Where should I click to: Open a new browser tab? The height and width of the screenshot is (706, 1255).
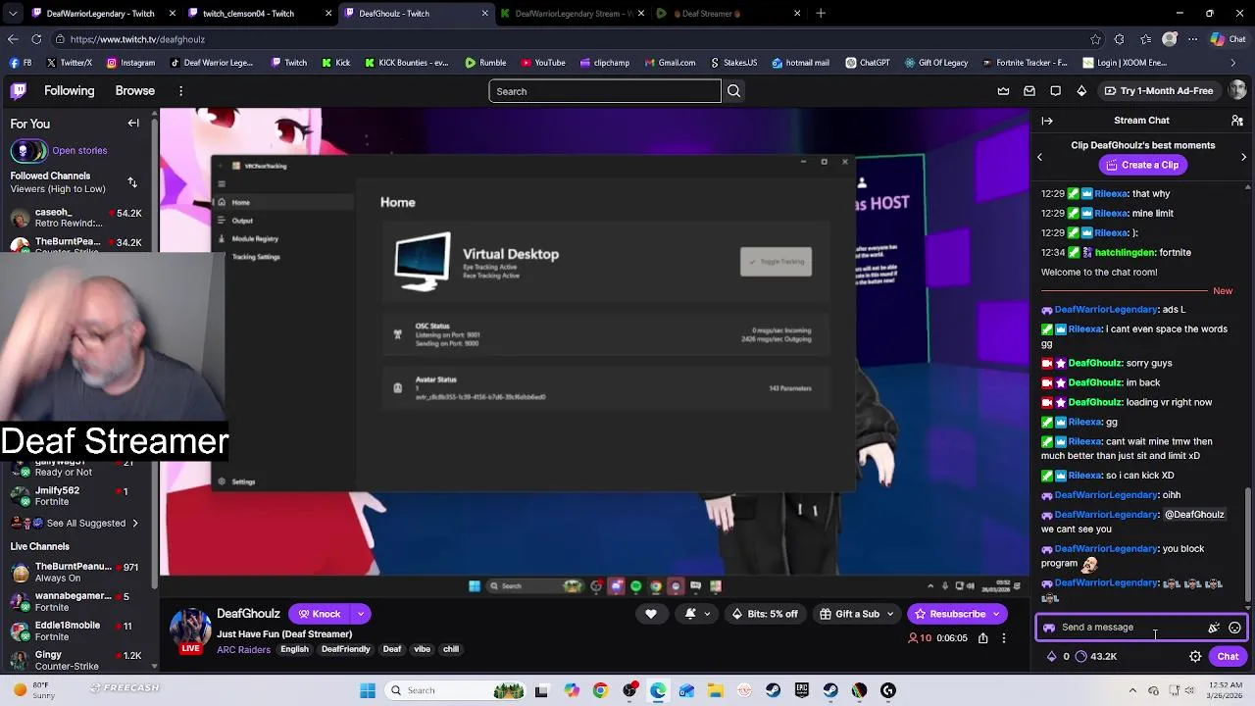click(x=821, y=14)
